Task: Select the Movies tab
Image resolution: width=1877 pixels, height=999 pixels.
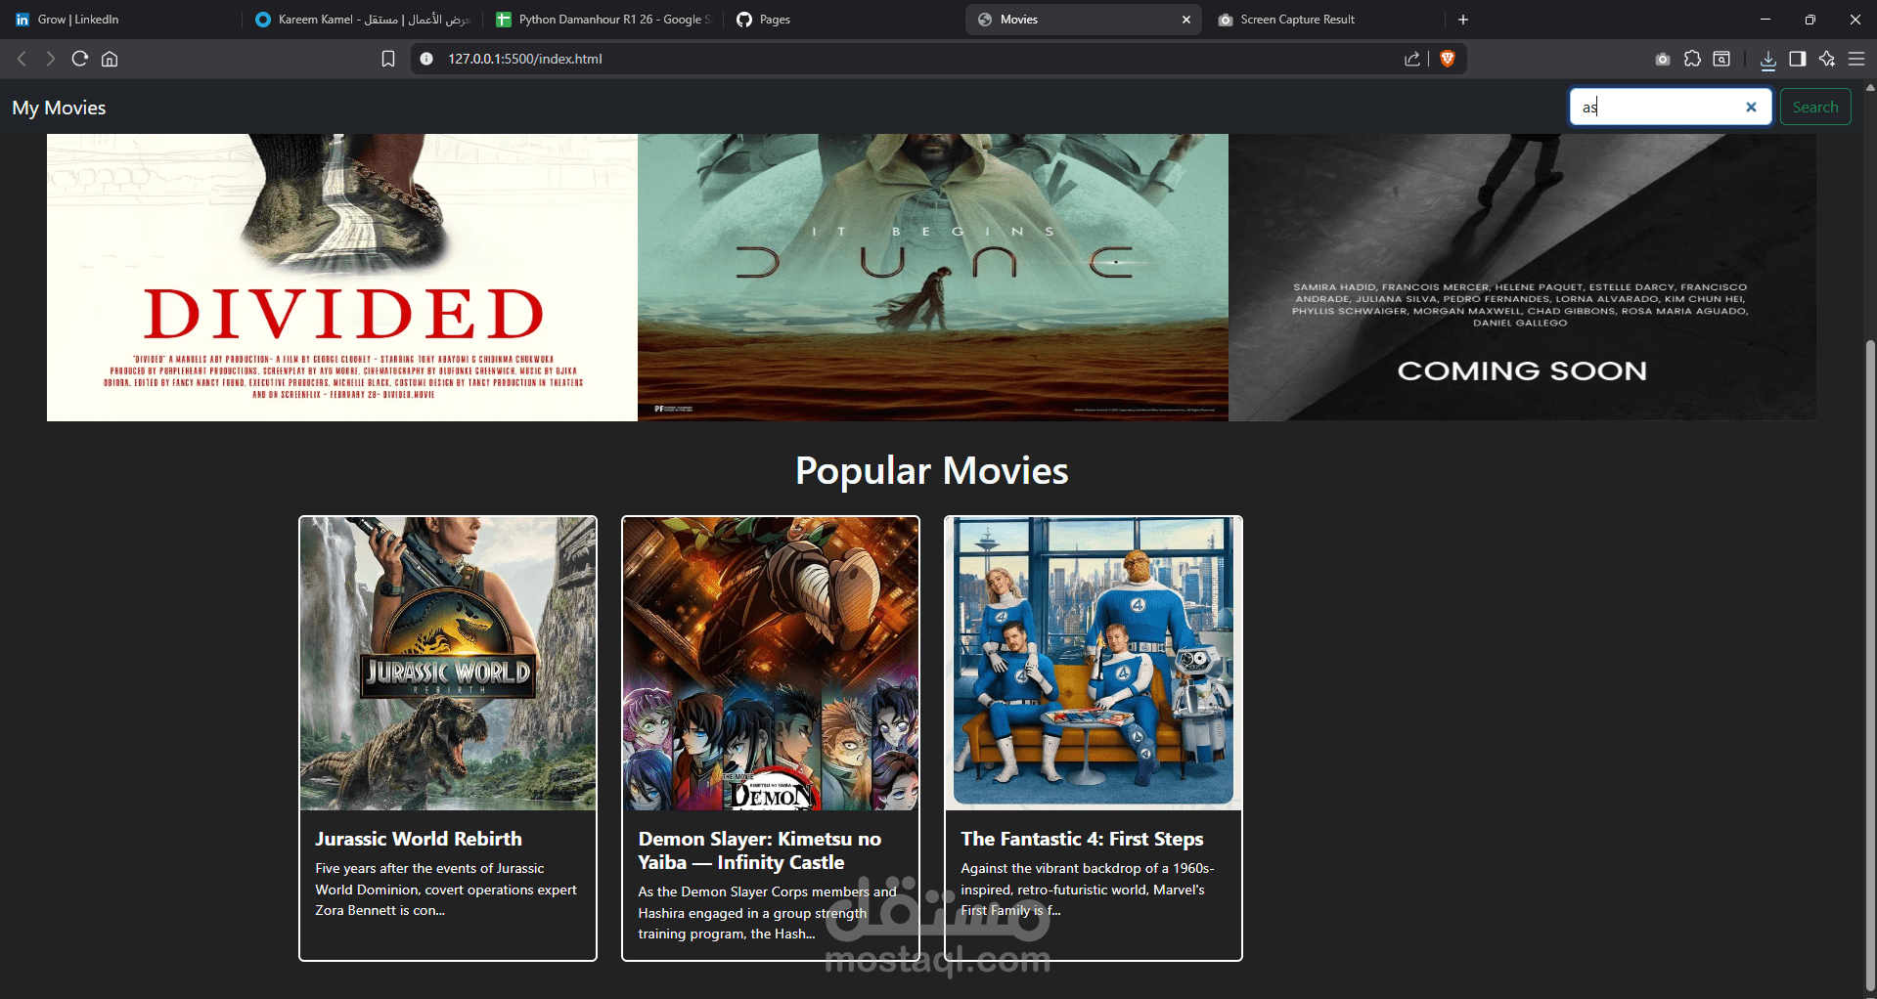Action: (x=1085, y=20)
